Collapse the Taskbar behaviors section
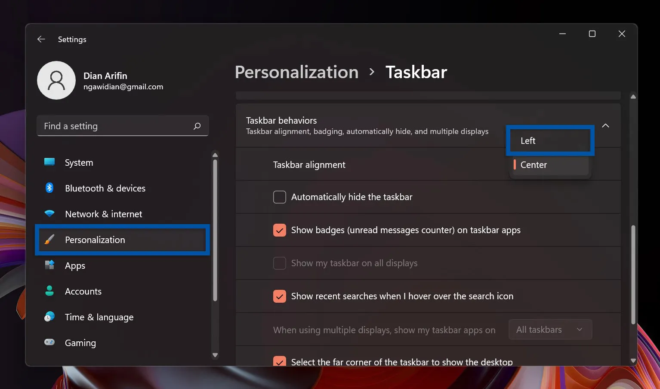 [x=605, y=126]
